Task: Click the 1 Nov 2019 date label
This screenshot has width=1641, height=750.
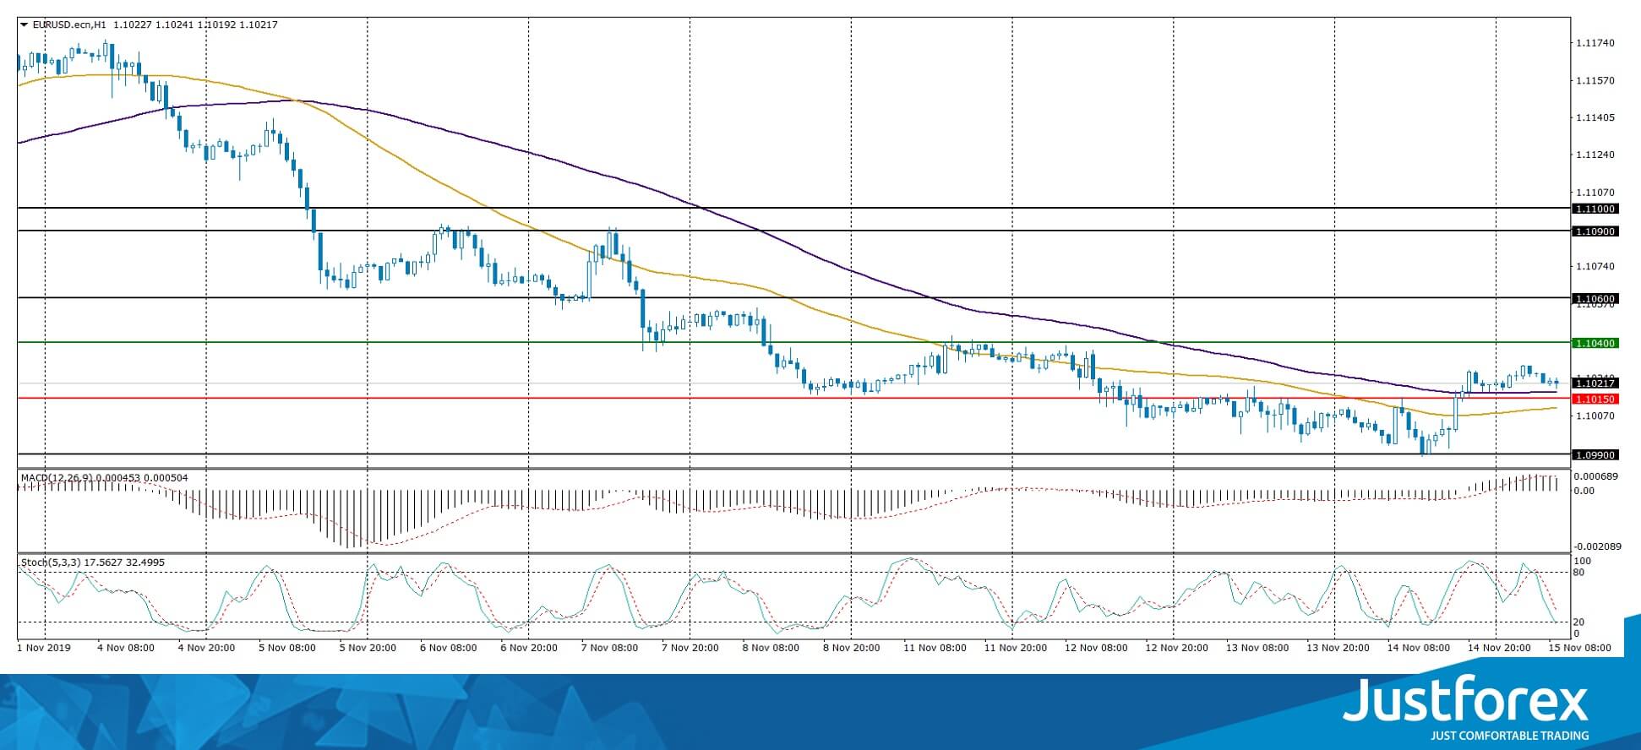Action: pos(45,649)
